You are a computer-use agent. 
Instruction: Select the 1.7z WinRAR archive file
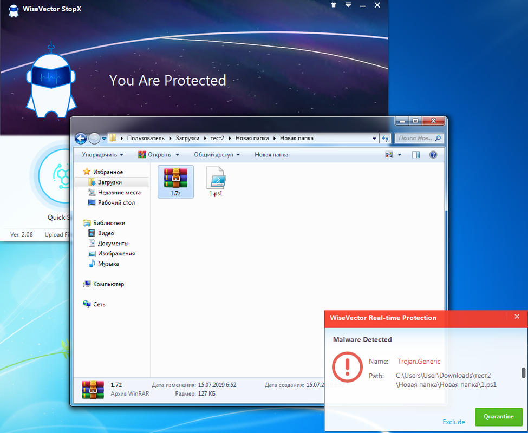[x=175, y=182]
